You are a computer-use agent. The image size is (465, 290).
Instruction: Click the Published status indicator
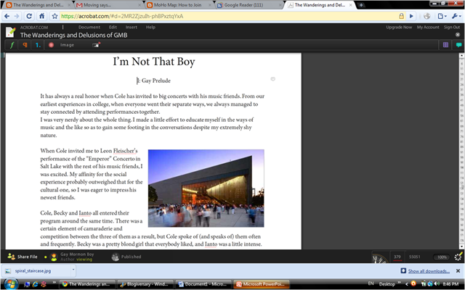coord(126,257)
